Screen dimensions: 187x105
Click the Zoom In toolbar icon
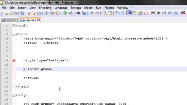point(91,13)
